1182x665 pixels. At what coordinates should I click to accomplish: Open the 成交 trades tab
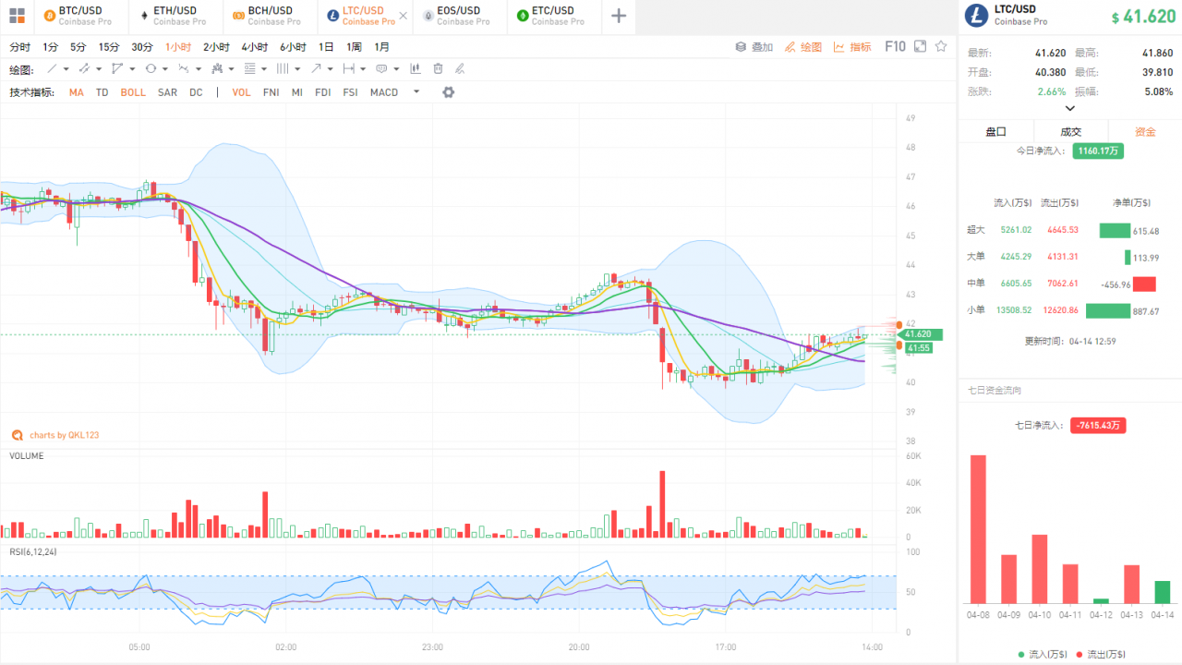1070,131
